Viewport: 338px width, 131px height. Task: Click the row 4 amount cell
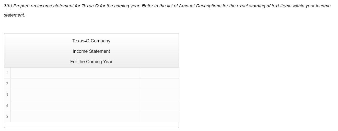click(159, 106)
